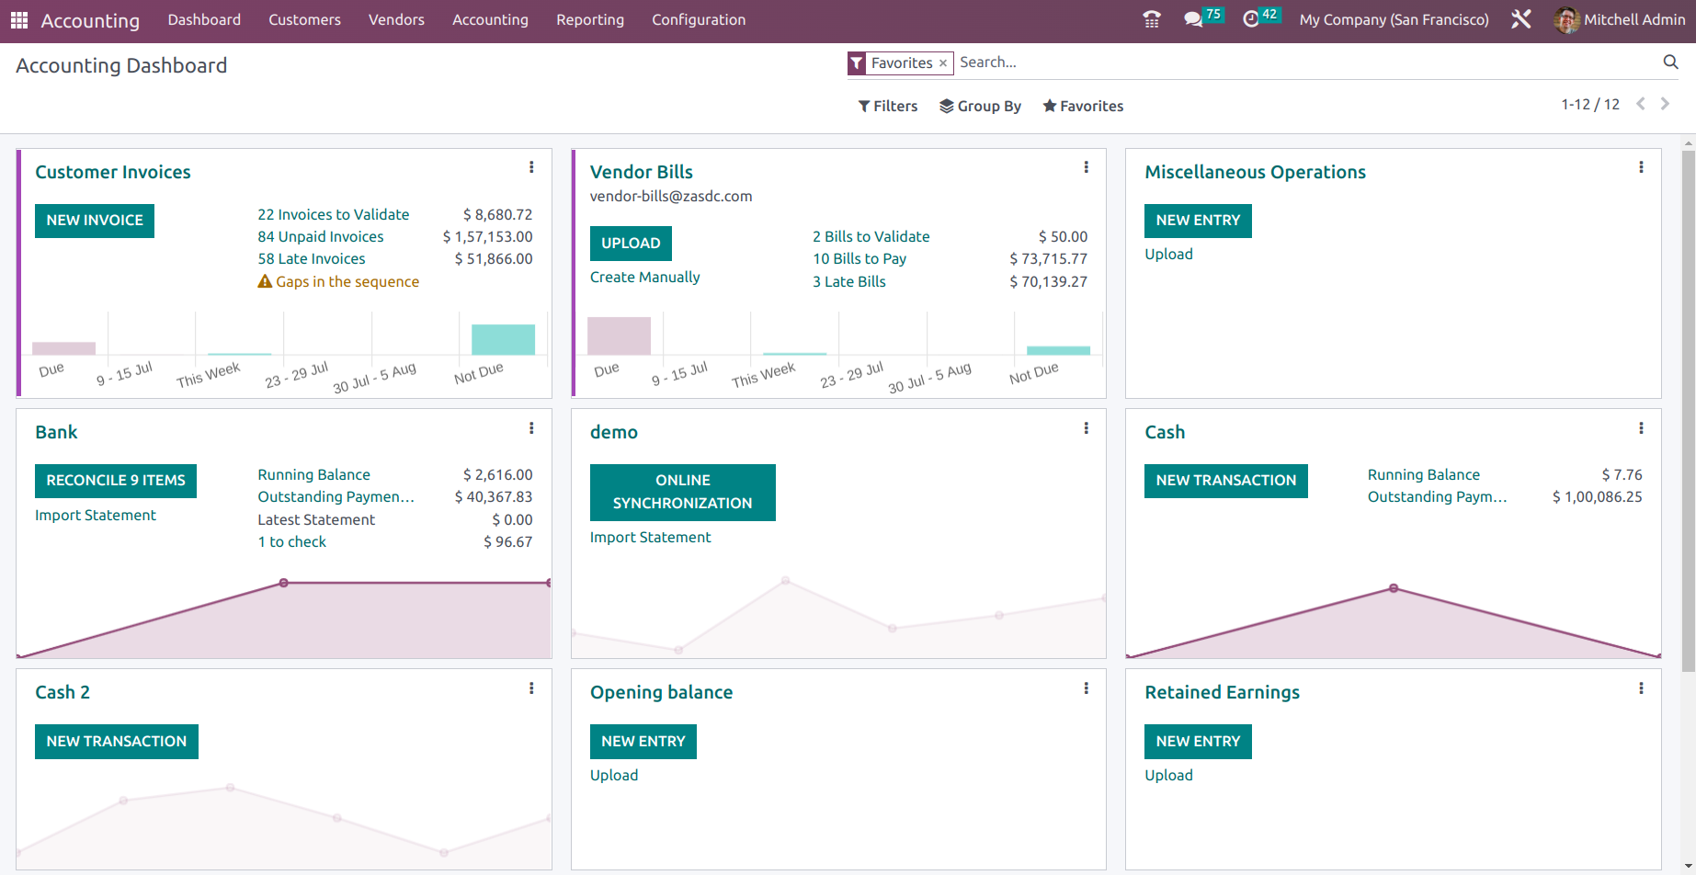Click the phone/VoIP headset icon
Screen dimensions: 1696x875
tap(1151, 19)
